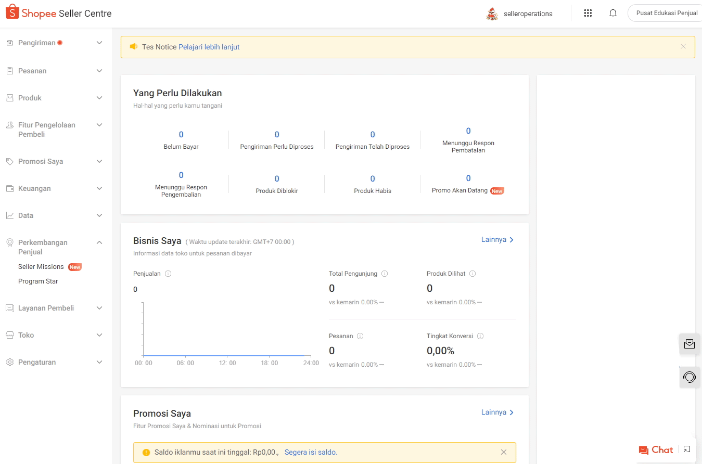The width and height of the screenshot is (702, 464).
Task: Open the inbox mail floating icon
Action: [x=690, y=344]
